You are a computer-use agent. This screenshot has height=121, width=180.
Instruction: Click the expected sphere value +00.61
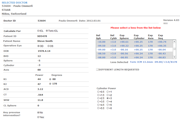click(124, 42)
